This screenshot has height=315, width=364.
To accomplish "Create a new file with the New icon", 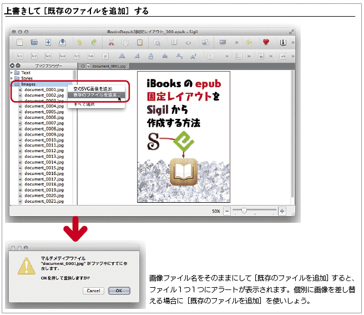I will coord(20,42).
